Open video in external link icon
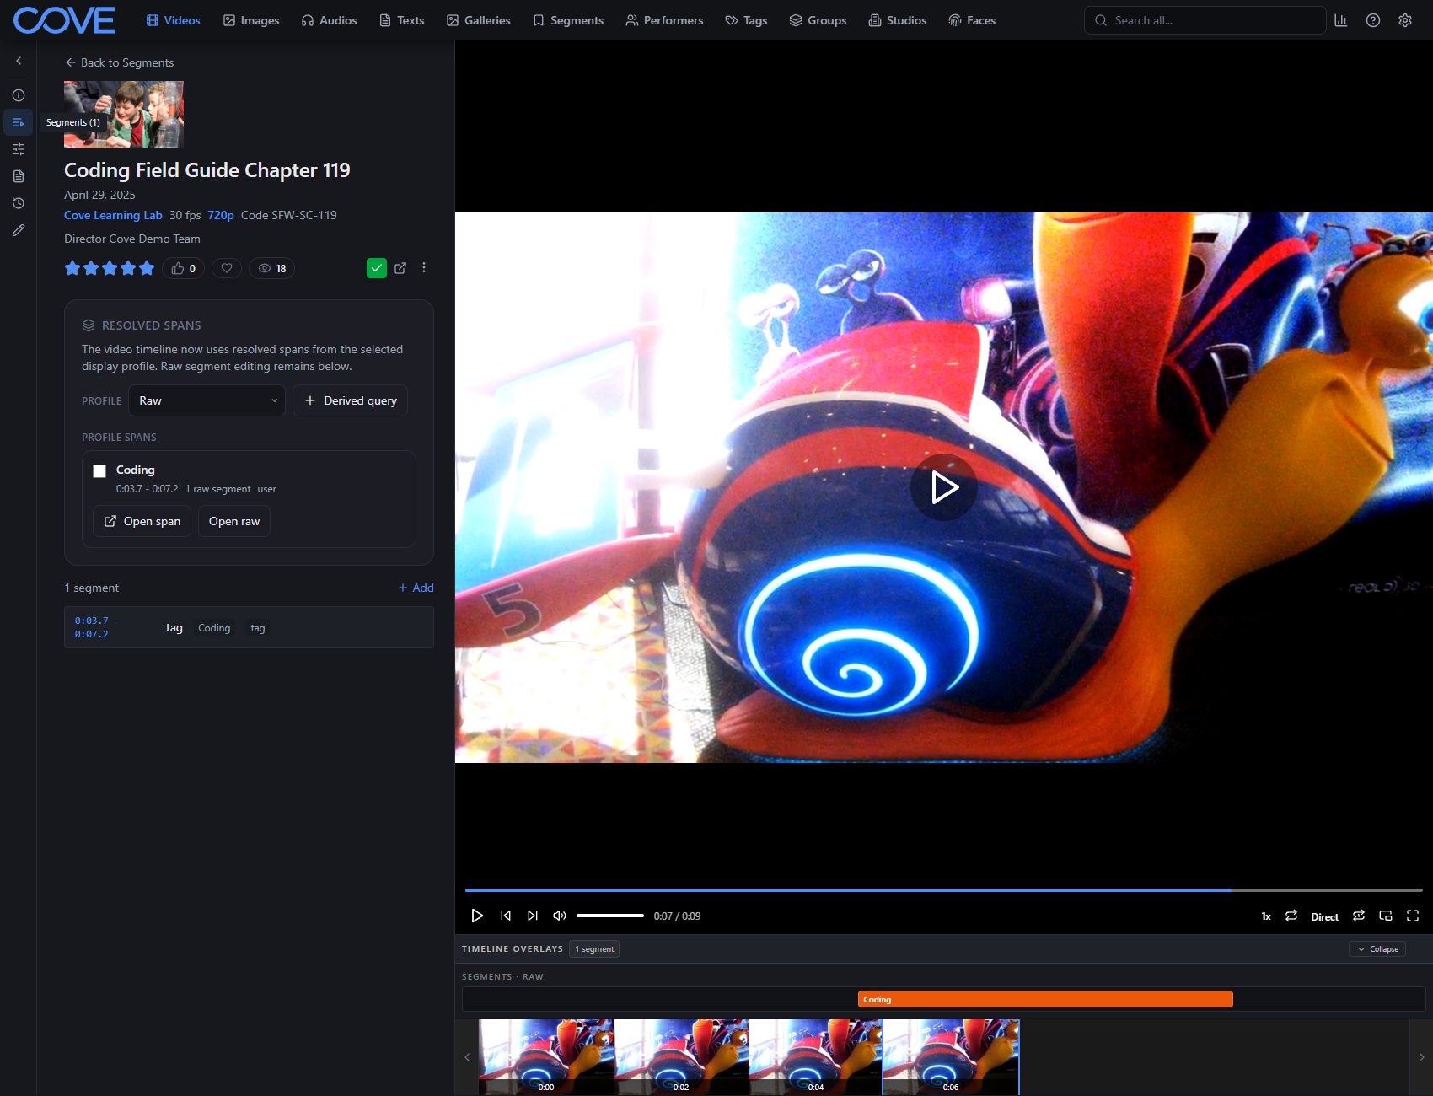 (x=400, y=268)
